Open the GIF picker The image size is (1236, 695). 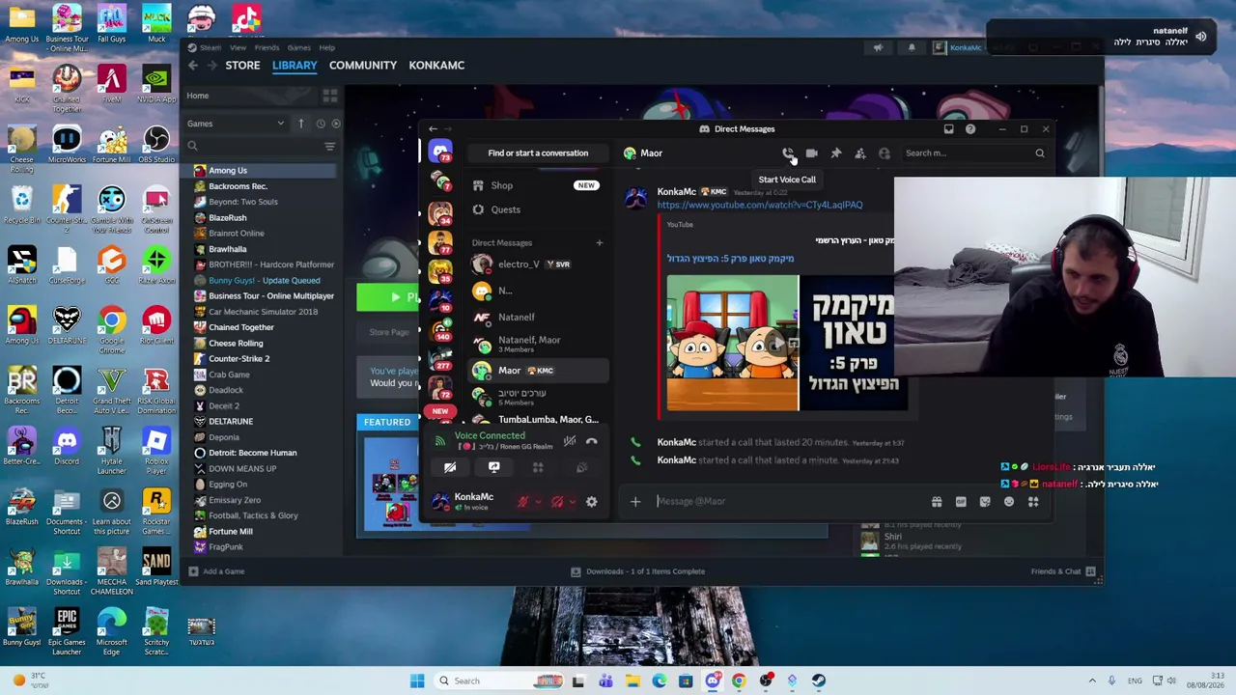point(961,502)
